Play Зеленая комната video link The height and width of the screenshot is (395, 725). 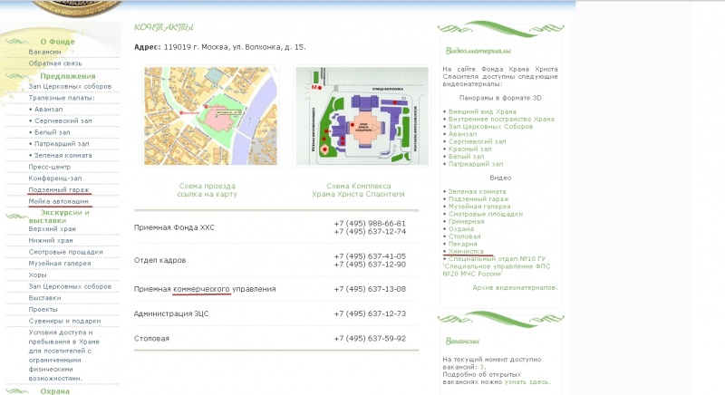478,192
